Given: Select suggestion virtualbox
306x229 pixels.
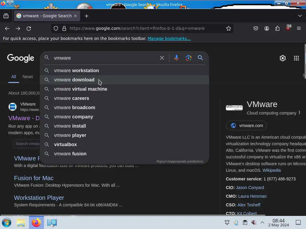Looking at the screenshot, I should tap(125, 145).
